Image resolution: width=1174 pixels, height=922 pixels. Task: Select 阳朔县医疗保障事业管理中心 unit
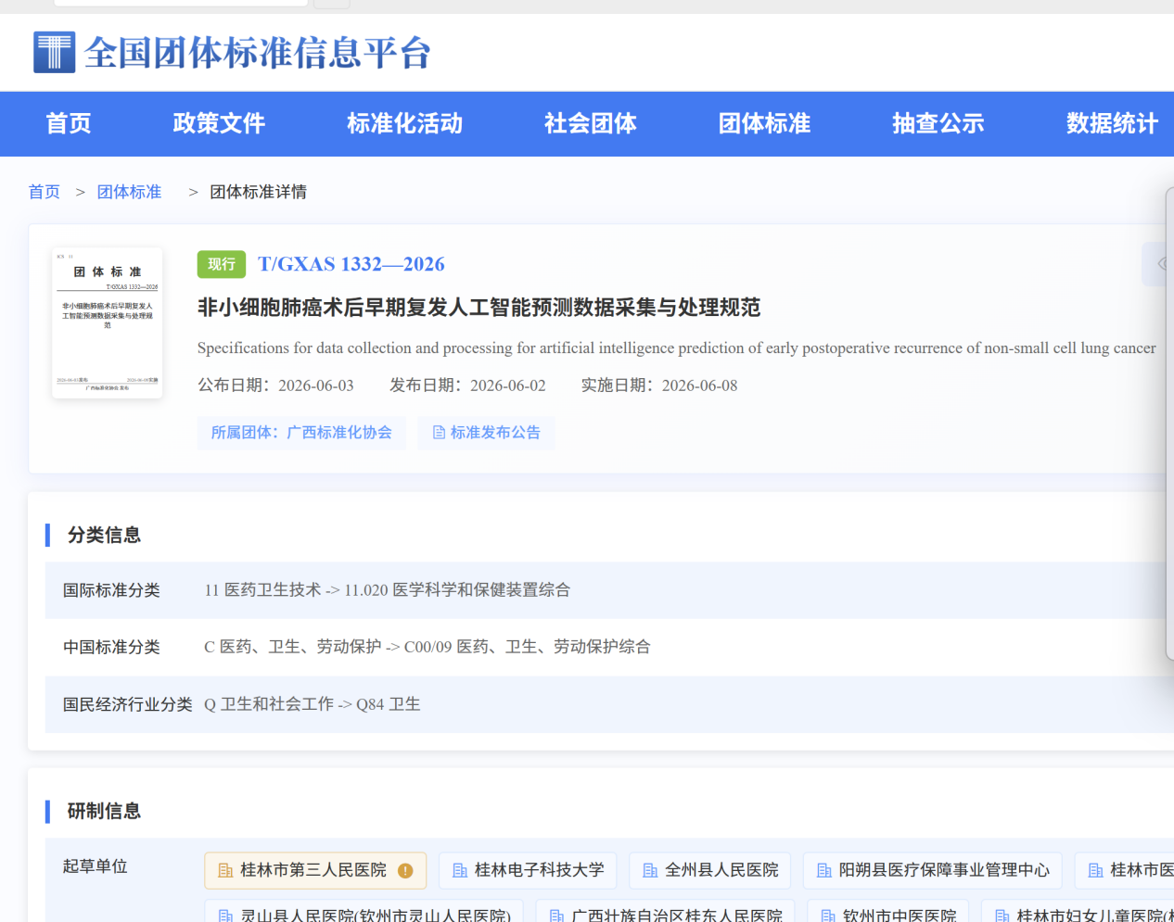(932, 870)
